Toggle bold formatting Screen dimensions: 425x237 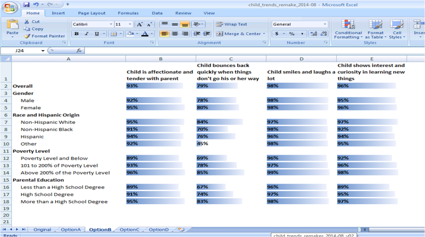[x=76, y=34]
